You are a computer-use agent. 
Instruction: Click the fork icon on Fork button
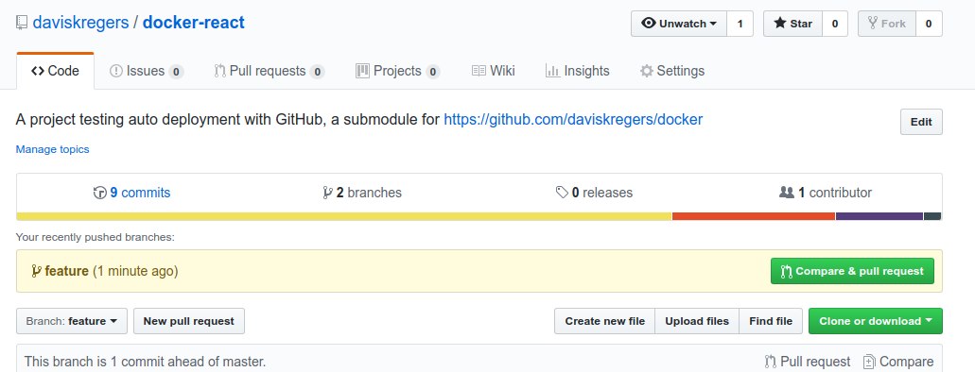click(x=873, y=24)
